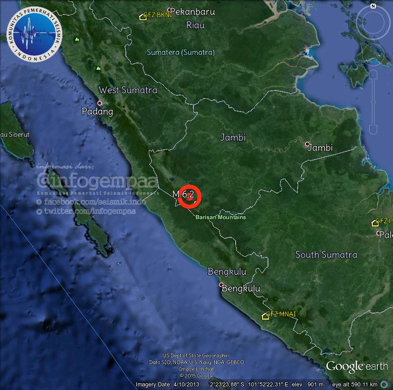This screenshot has height=390, width=393.
Task: Click the 'Image Landsat' attribution text
Action: (x=196, y=369)
